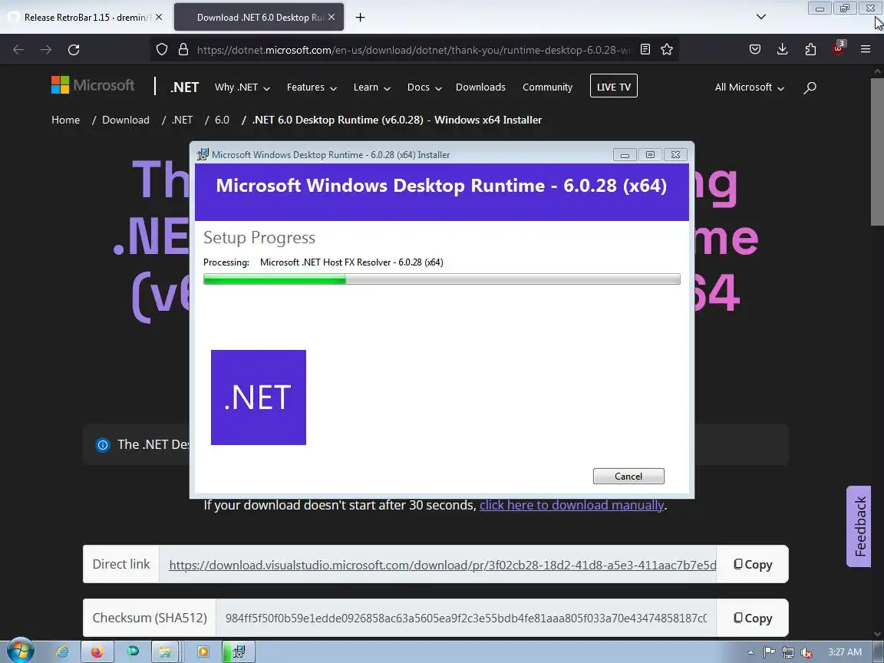884x663 pixels.
Task: Toggle reader view icon in address bar
Action: point(645,50)
